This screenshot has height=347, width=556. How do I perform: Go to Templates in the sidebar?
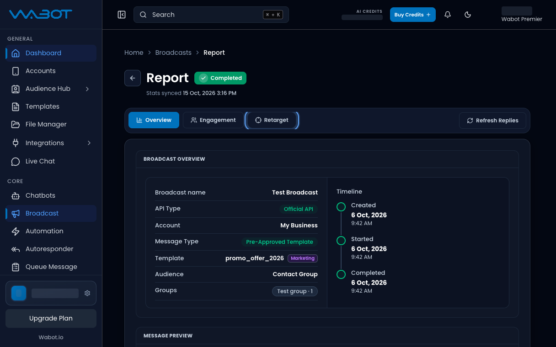click(x=51, y=106)
